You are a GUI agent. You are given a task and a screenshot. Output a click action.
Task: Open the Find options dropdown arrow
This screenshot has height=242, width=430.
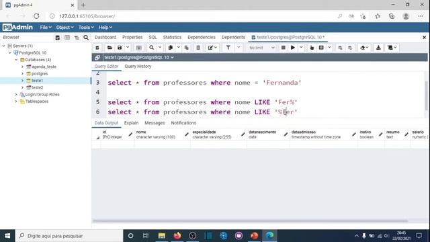(160, 48)
